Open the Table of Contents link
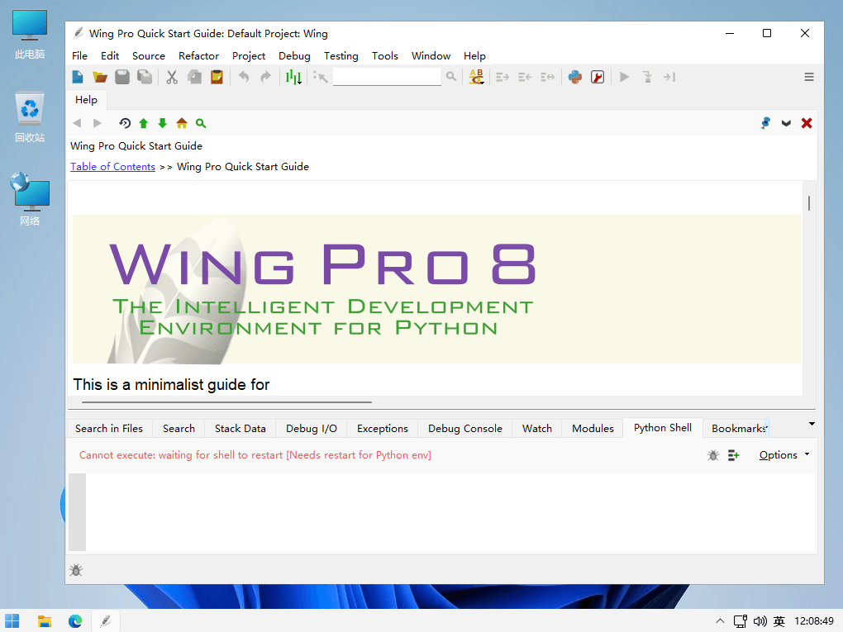The width and height of the screenshot is (843, 632). pos(112,167)
